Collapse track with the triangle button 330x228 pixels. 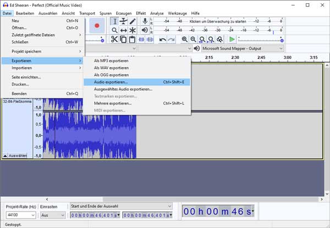pos(5,155)
